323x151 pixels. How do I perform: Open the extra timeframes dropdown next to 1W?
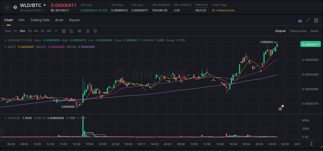[x=56, y=31]
